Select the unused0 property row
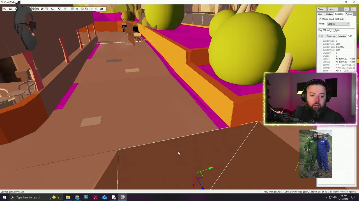This screenshot has height=201, width=359. [x=337, y=53]
